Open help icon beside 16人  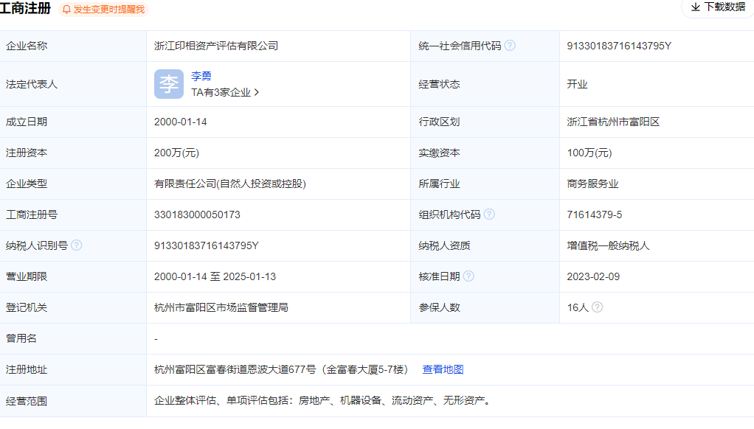point(597,307)
